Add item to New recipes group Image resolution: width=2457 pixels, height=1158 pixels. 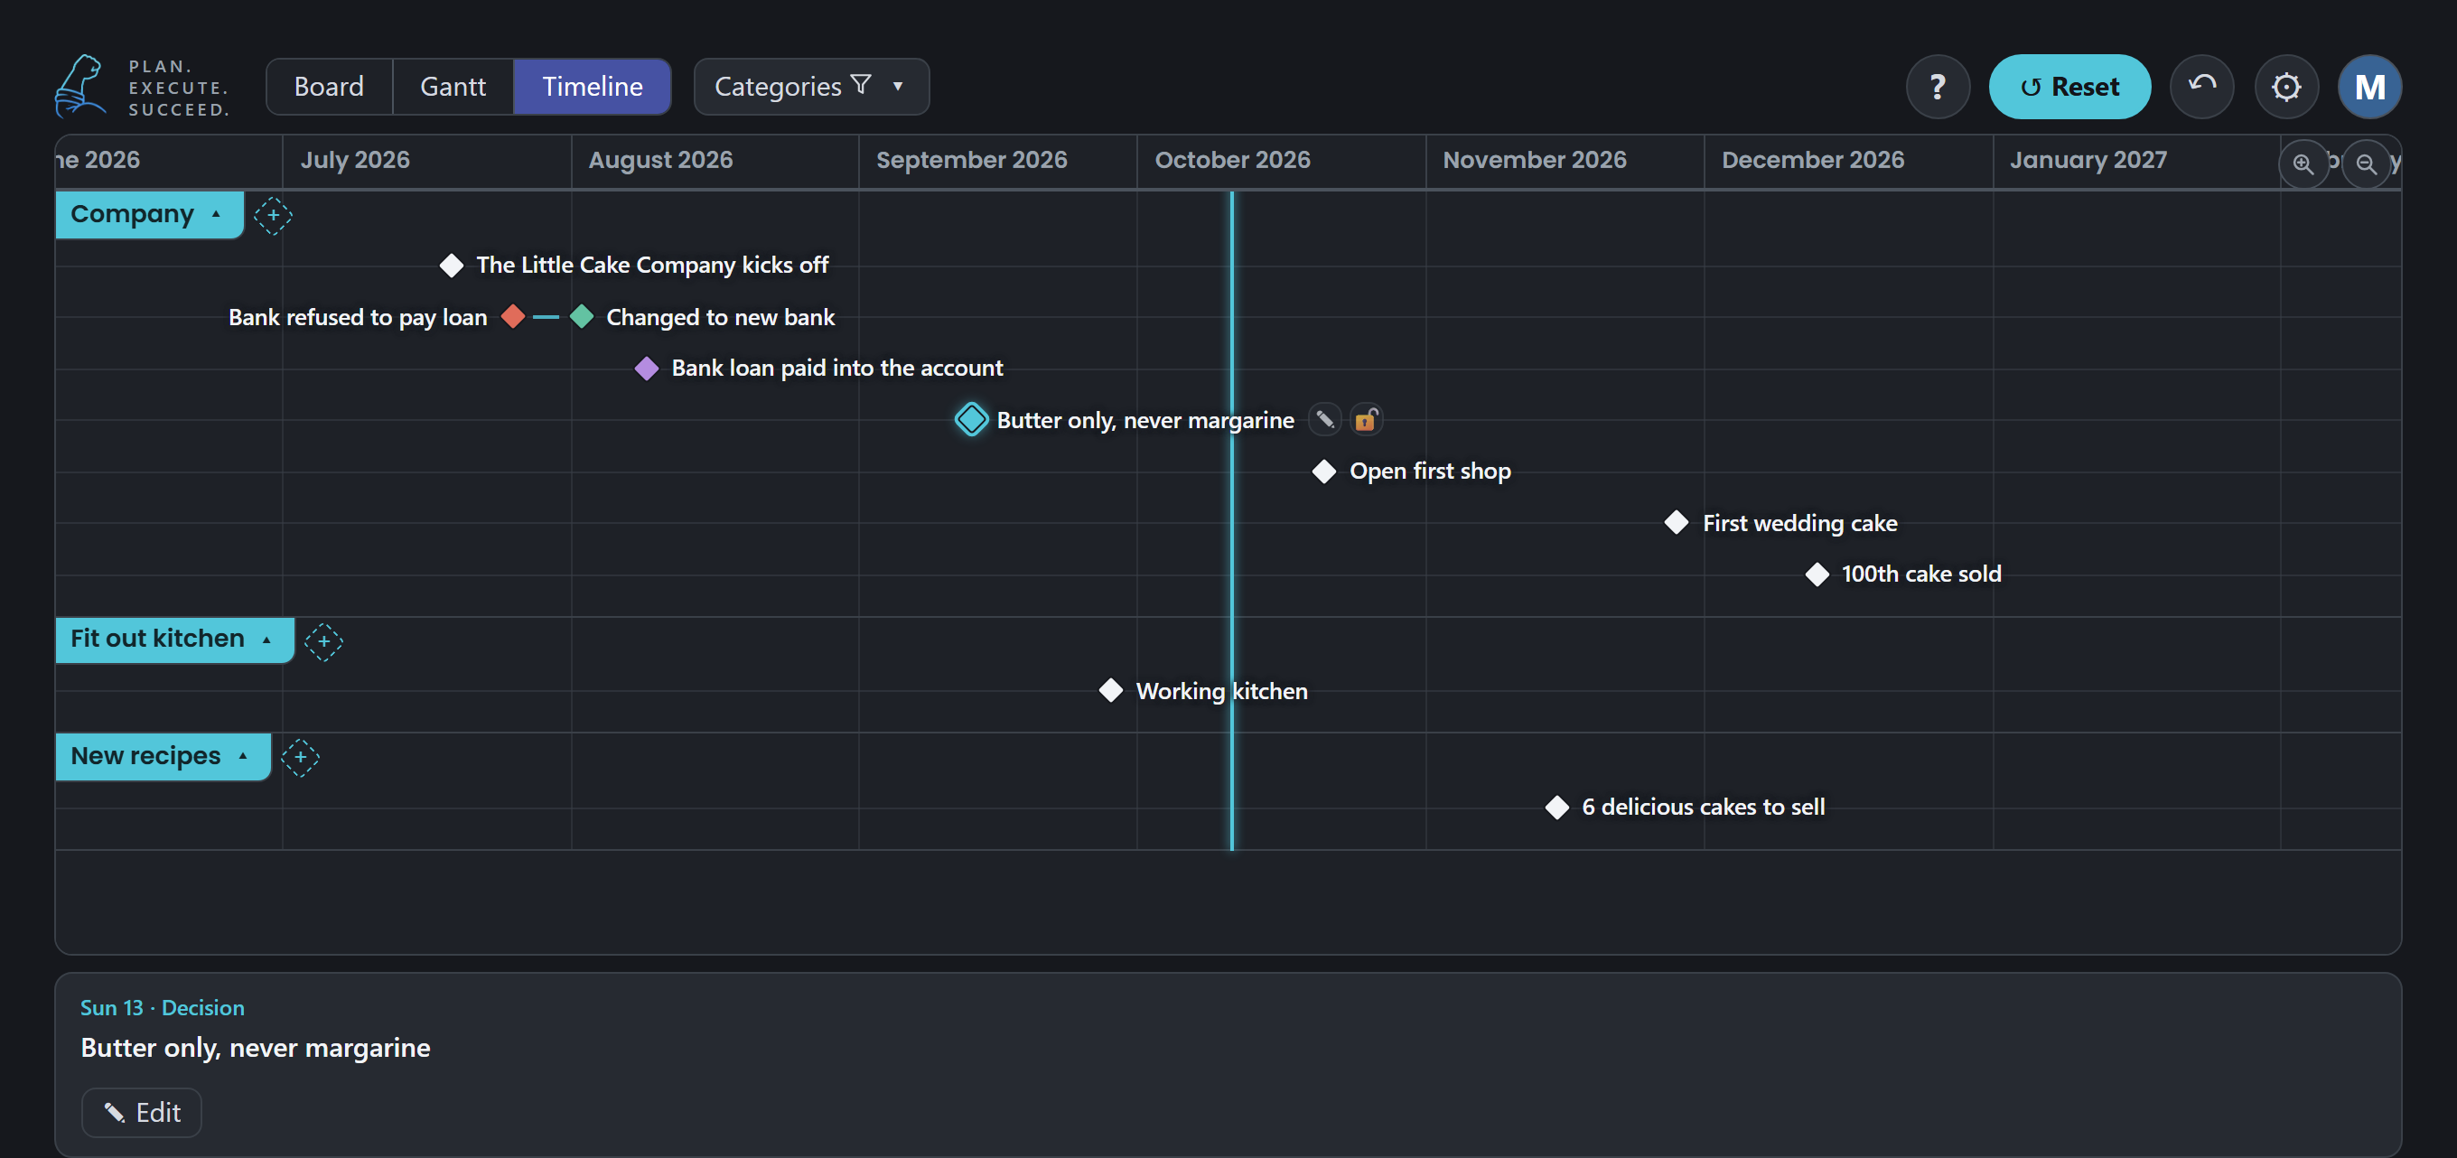300,757
